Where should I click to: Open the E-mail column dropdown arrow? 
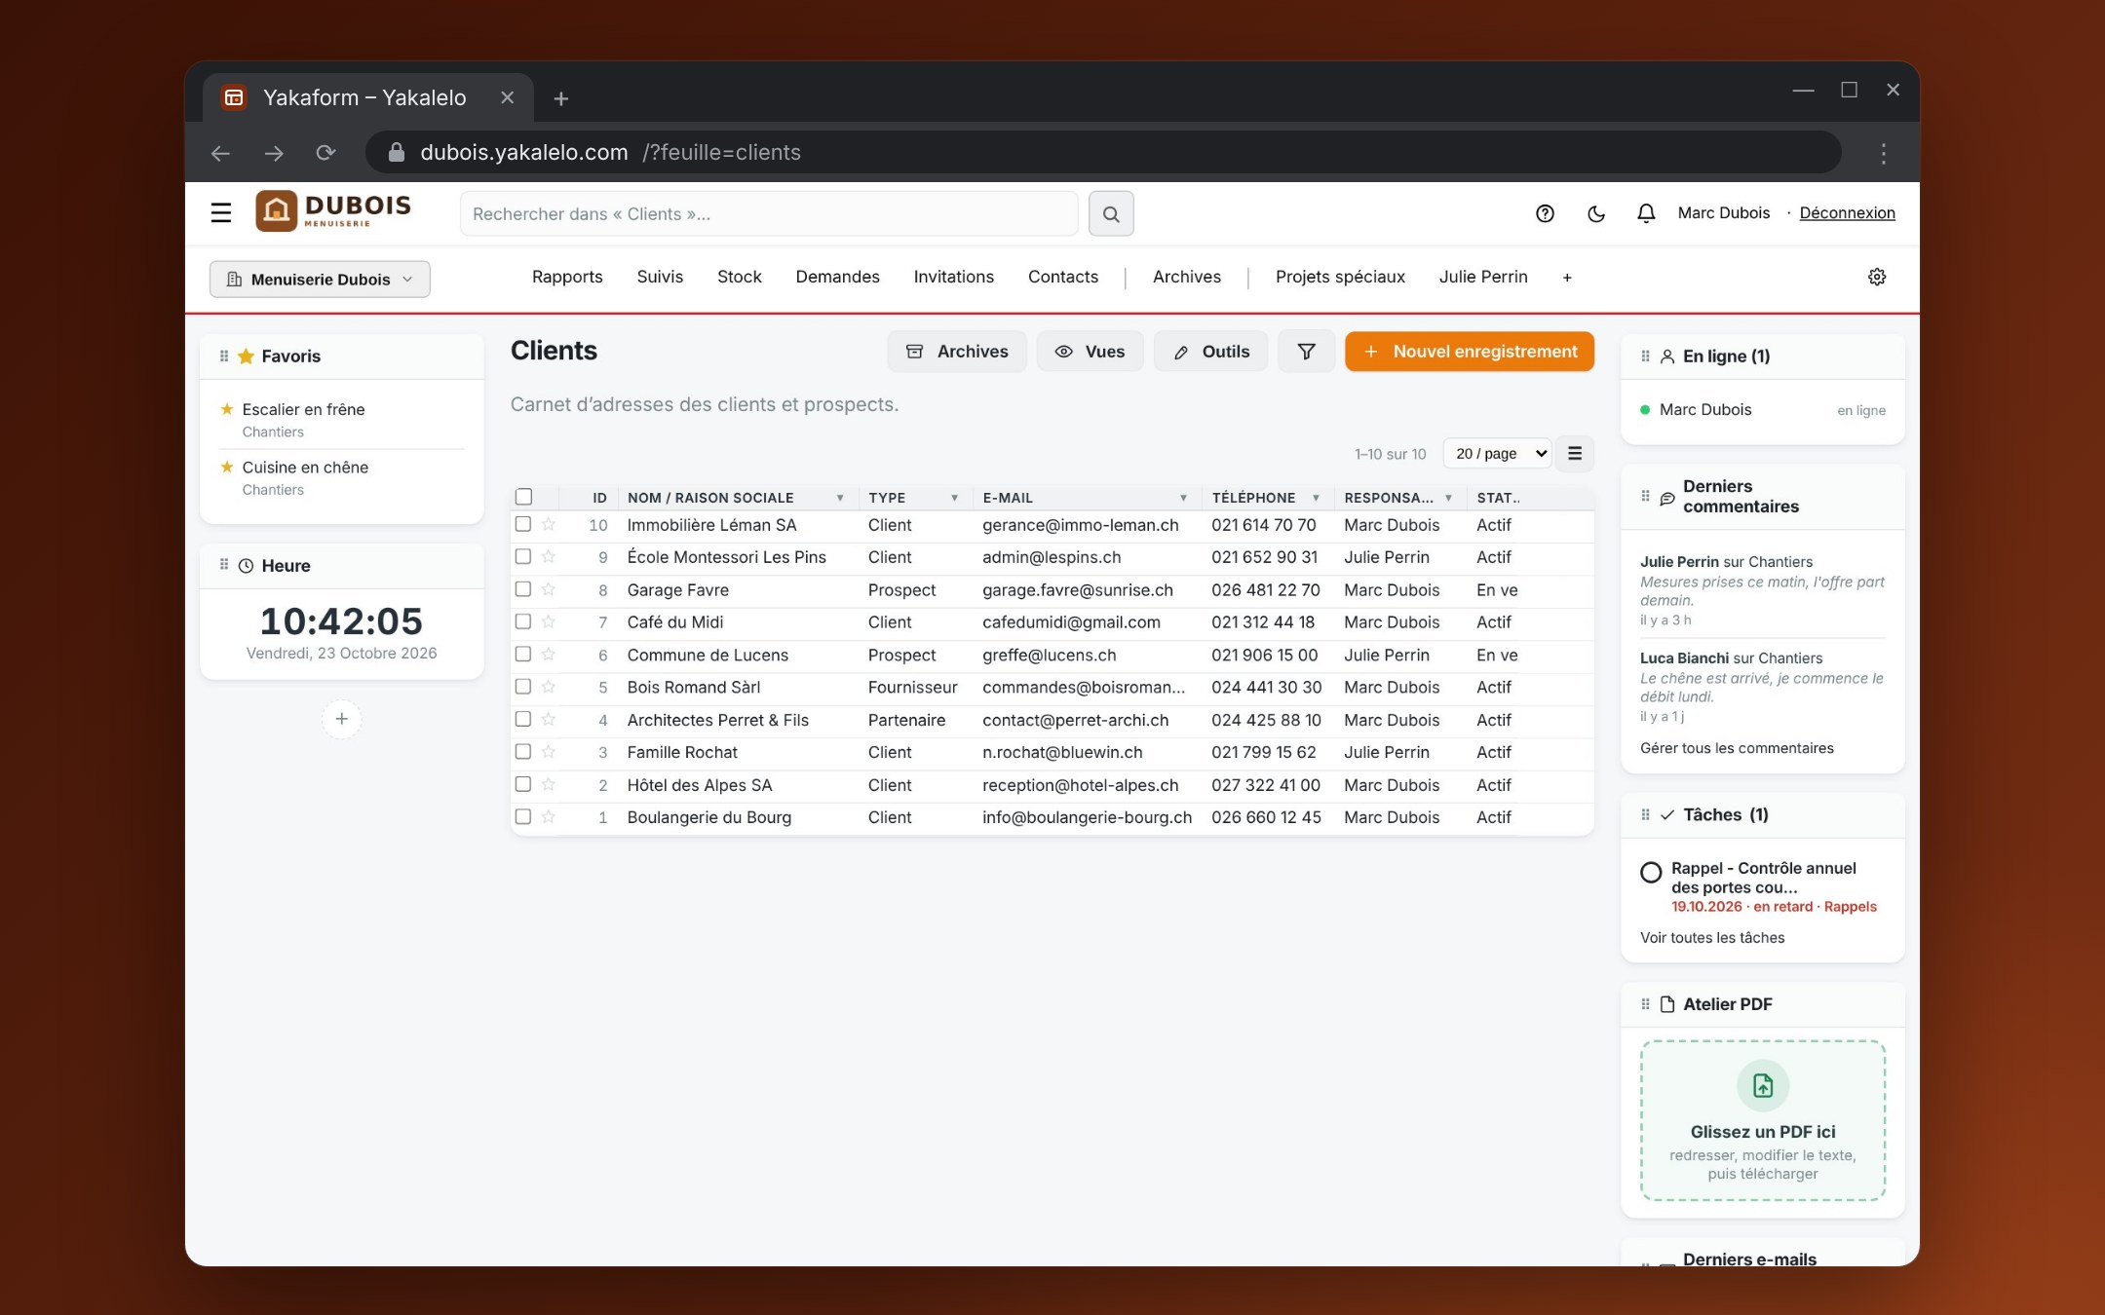(x=1183, y=498)
